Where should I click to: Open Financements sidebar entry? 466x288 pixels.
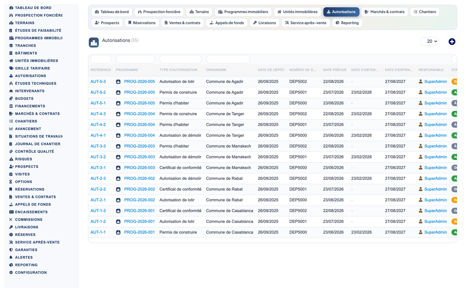(x=30, y=106)
